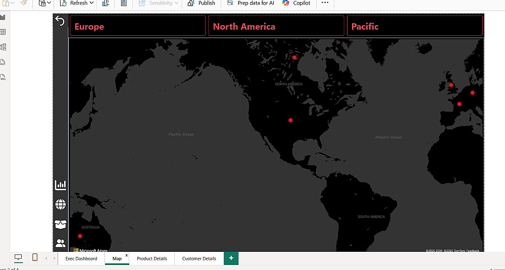Image resolution: width=505 pixels, height=270 pixels.
Task: Select the Europe slicer tile
Action: pyautogui.click(x=137, y=25)
